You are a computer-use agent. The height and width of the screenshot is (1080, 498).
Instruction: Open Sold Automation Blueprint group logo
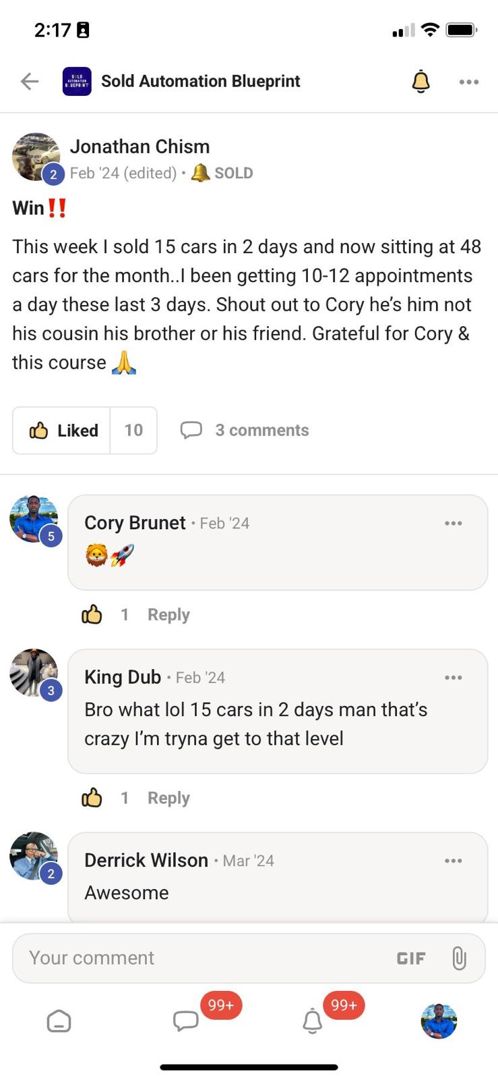coord(77,82)
